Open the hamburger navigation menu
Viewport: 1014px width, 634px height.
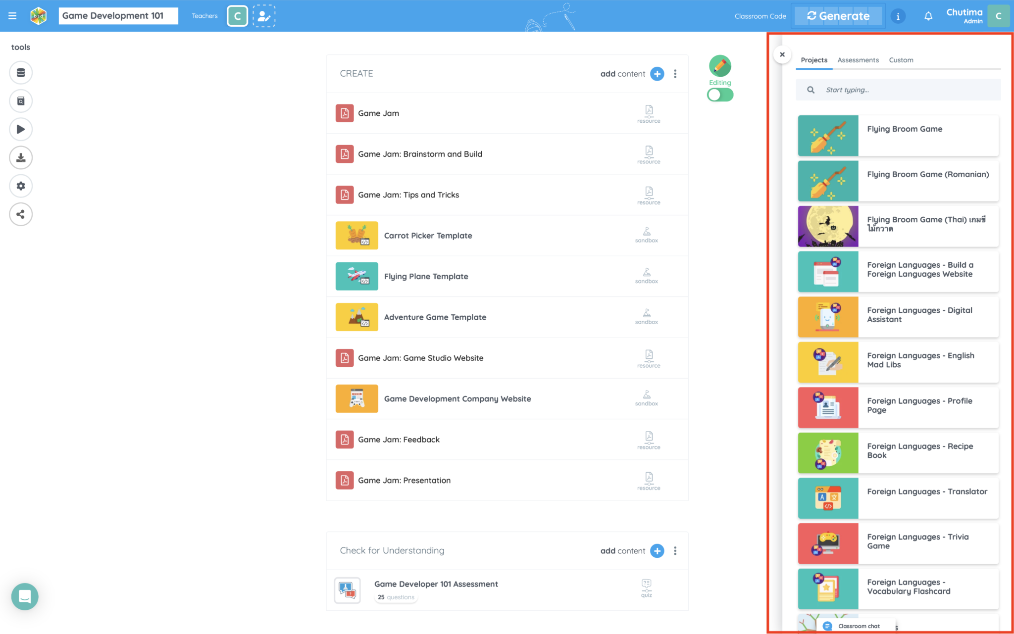[12, 15]
